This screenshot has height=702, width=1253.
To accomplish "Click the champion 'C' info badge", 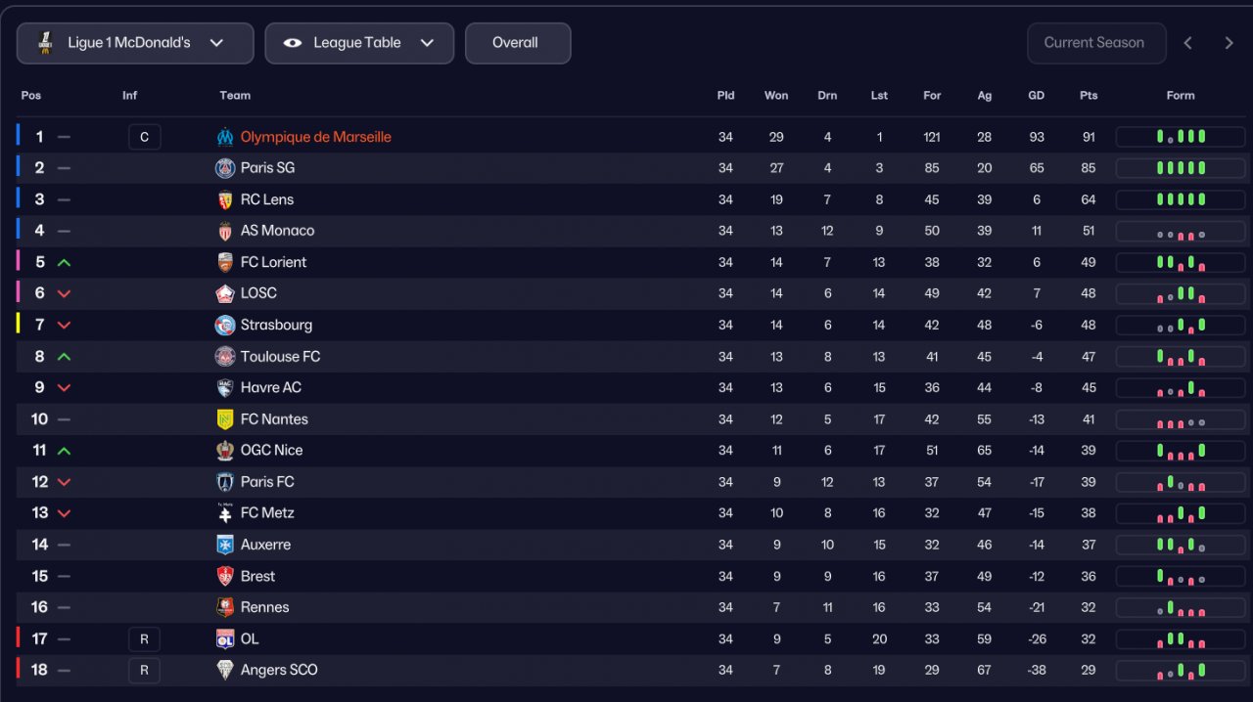I will point(144,137).
